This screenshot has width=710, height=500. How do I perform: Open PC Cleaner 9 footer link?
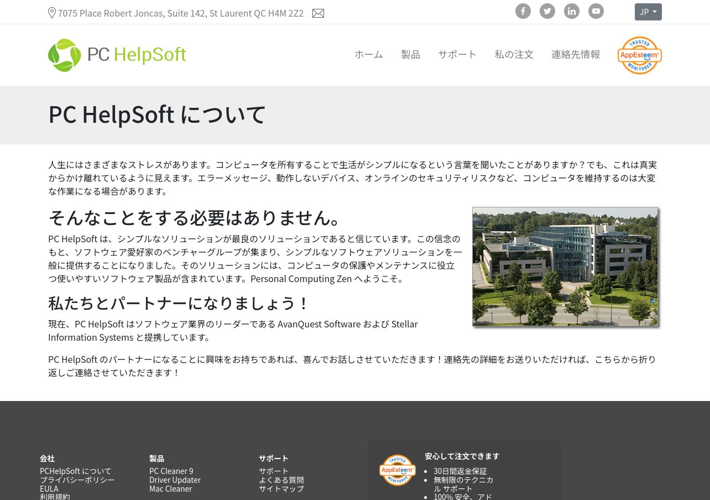coord(171,471)
